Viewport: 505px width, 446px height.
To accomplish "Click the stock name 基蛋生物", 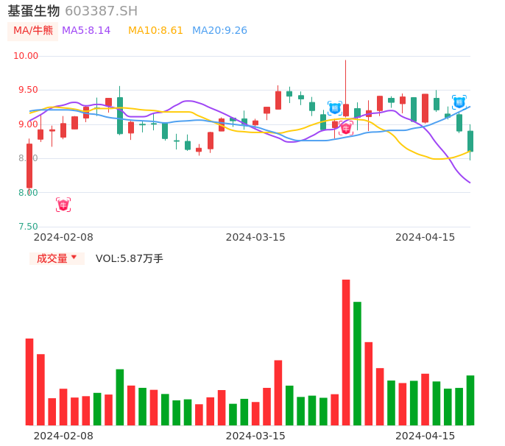I will [x=34, y=11].
